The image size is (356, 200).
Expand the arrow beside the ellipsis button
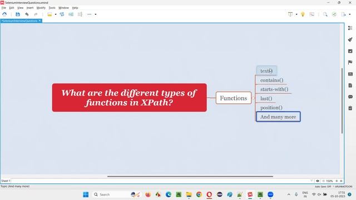point(96,14)
